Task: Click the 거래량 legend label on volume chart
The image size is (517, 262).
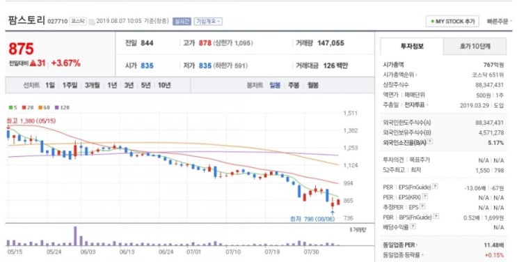Action: pos(358,230)
